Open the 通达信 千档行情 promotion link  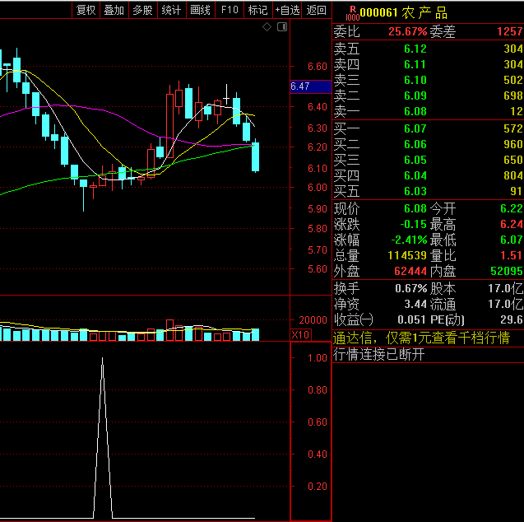coord(421,338)
